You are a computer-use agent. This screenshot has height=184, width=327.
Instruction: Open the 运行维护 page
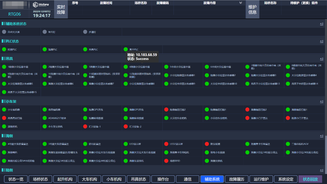point(261,179)
